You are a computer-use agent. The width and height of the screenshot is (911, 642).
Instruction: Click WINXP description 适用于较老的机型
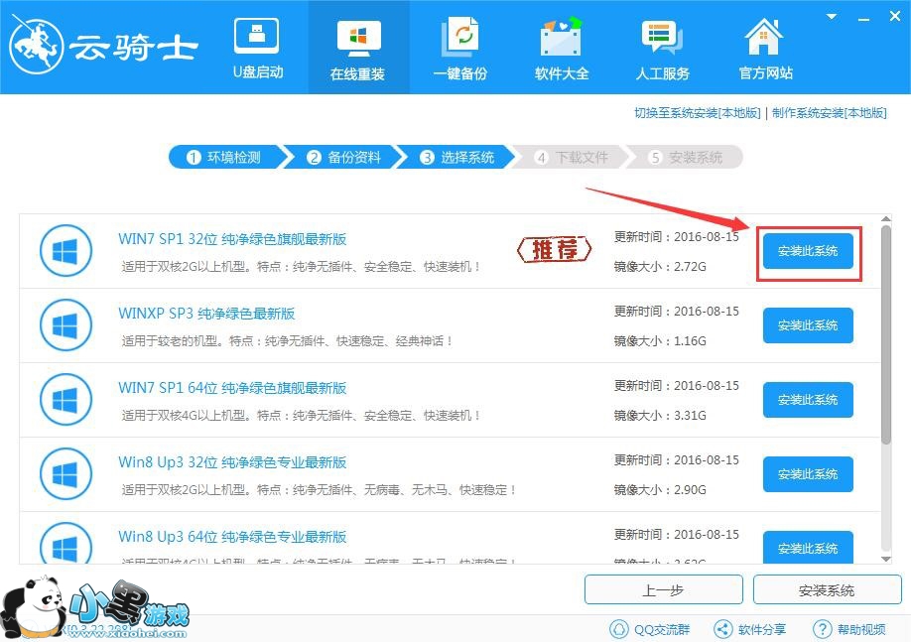pyautogui.click(x=287, y=341)
